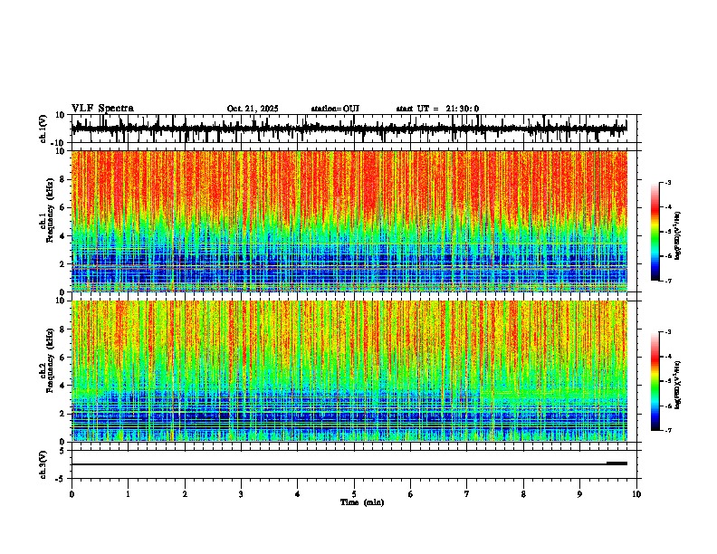This screenshot has height=554, width=717.
Task: Click the ch.2 'Frequency (kHz)' axis label
Action: (50, 360)
